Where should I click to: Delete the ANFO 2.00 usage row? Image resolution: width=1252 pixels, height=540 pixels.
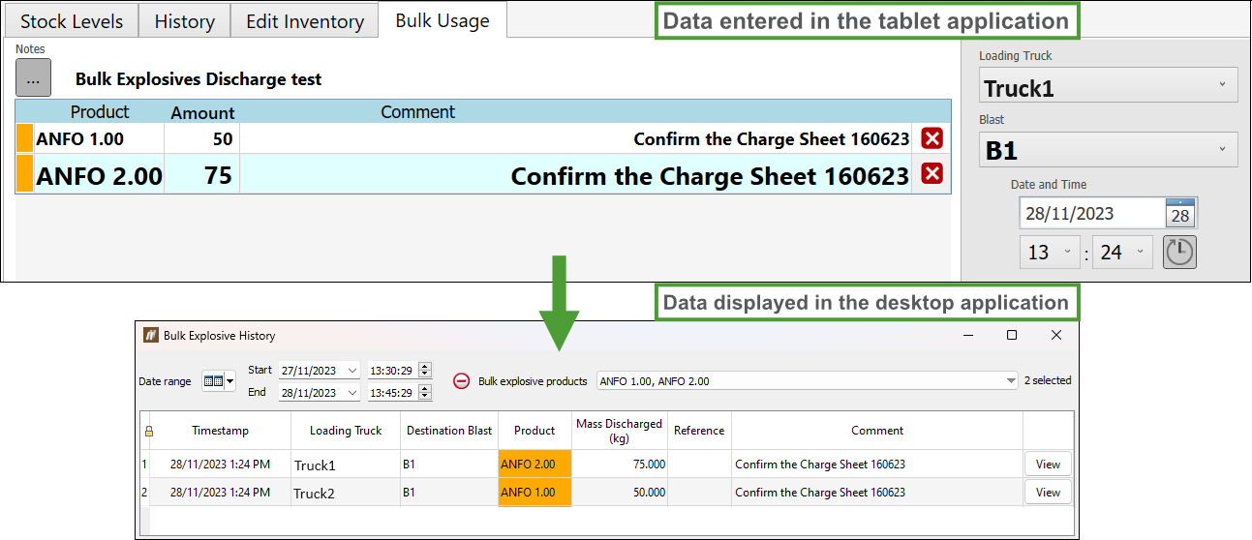[x=932, y=173]
